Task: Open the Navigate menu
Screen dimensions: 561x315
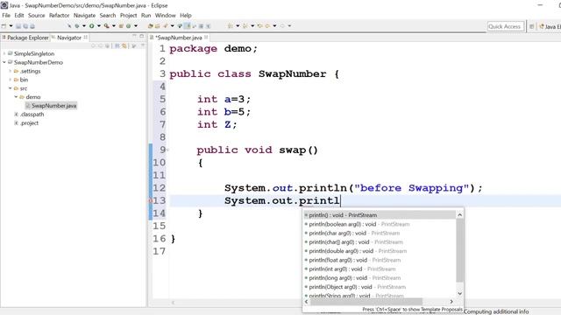Action: [x=84, y=16]
